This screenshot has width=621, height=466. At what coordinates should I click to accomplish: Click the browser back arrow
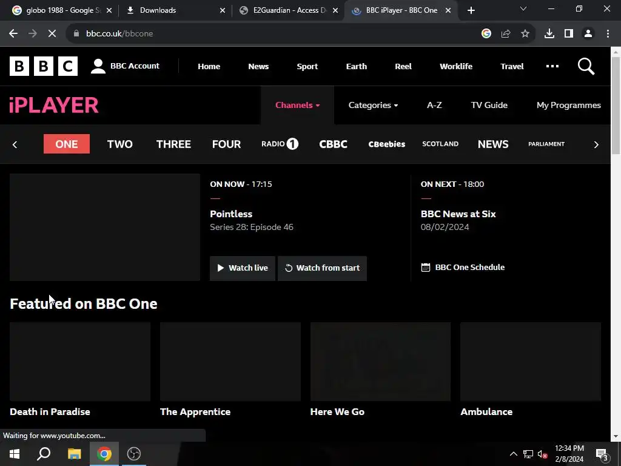(13, 34)
